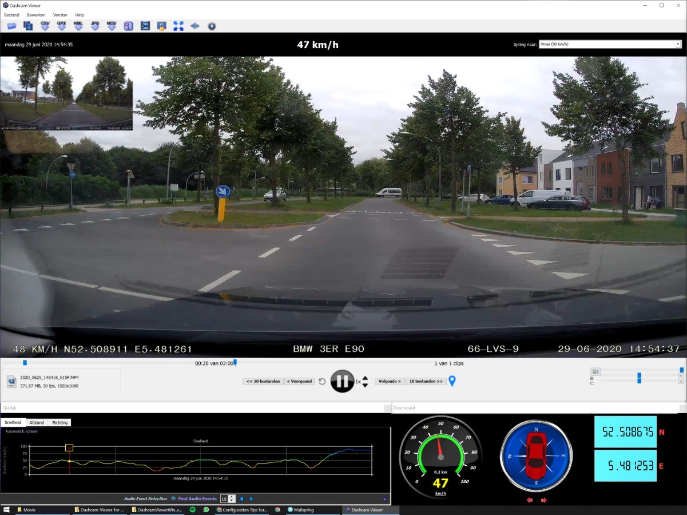The height and width of the screenshot is (515, 687).
Task: Click the volume slider
Action: coord(642,371)
